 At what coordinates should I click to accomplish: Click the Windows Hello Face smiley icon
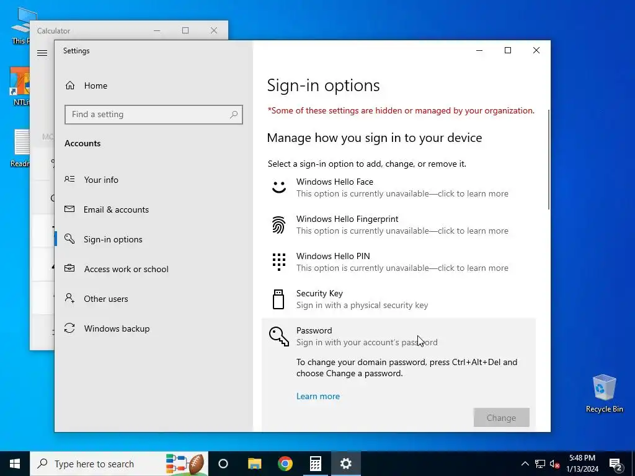(278, 187)
